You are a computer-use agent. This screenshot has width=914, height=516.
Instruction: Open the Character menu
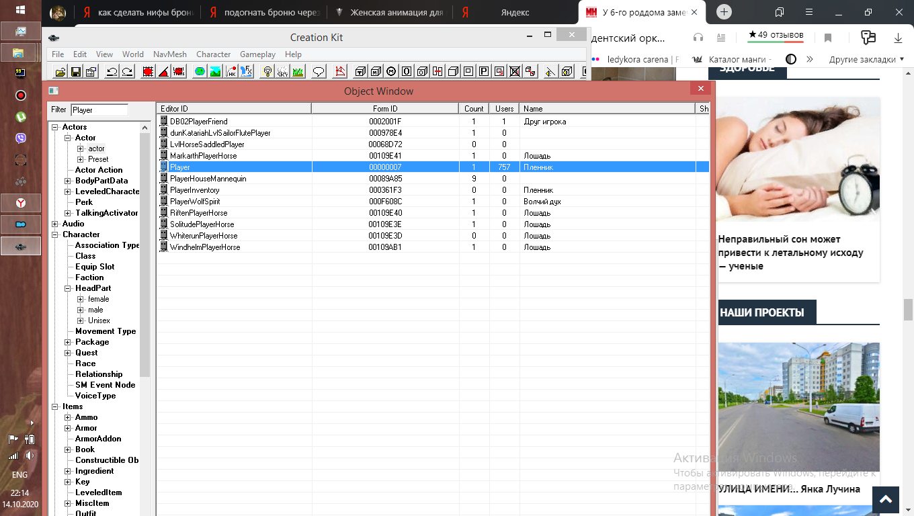(213, 54)
